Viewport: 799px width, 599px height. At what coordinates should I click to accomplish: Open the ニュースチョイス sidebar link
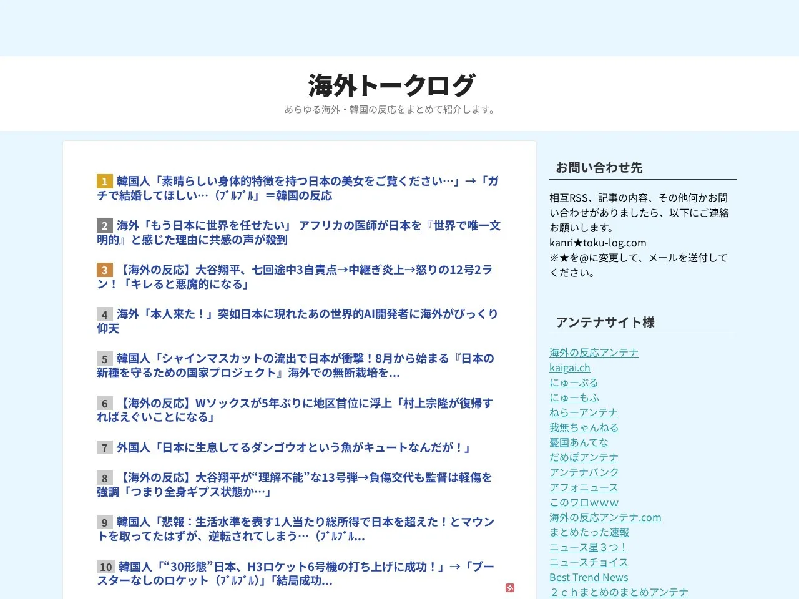tap(589, 562)
